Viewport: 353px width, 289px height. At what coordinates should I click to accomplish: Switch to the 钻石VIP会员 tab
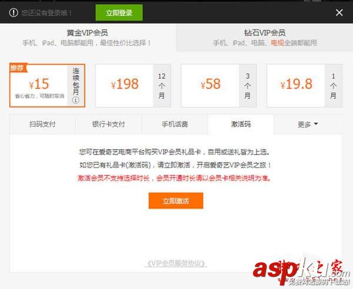click(265, 38)
